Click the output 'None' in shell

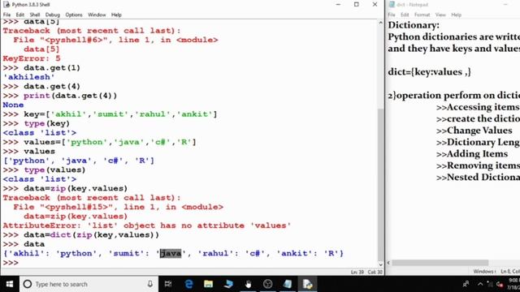(13, 105)
